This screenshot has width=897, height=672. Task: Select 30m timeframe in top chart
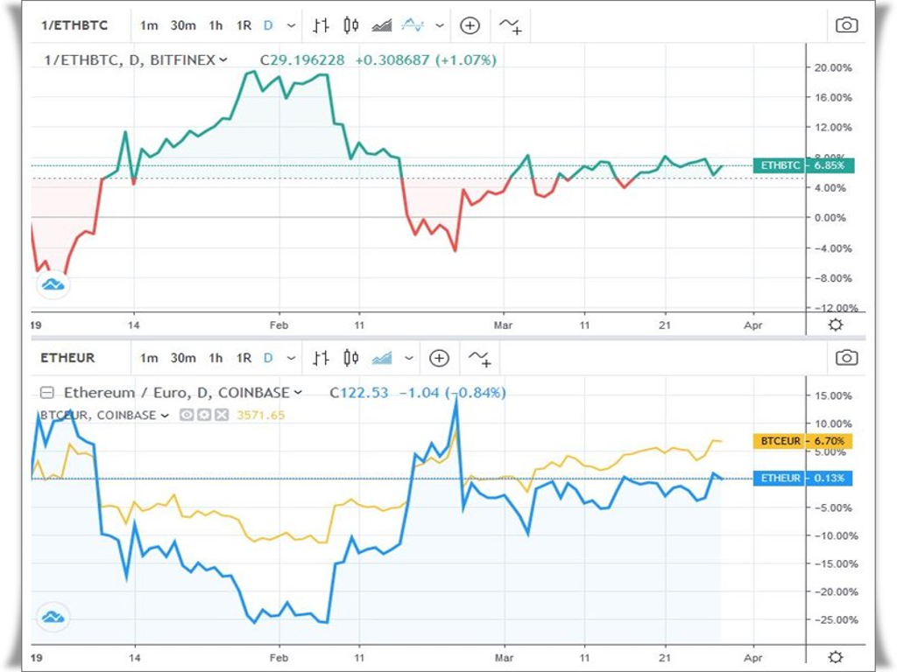point(183,25)
